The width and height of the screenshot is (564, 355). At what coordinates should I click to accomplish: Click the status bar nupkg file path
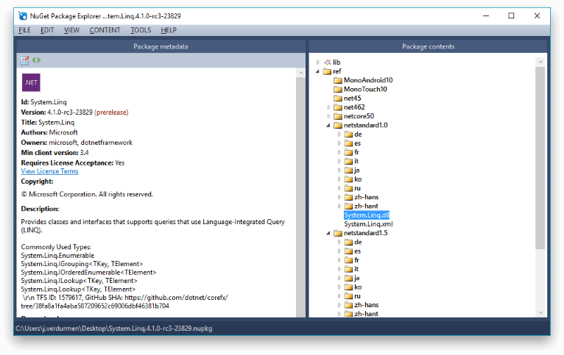pyautogui.click(x=114, y=329)
